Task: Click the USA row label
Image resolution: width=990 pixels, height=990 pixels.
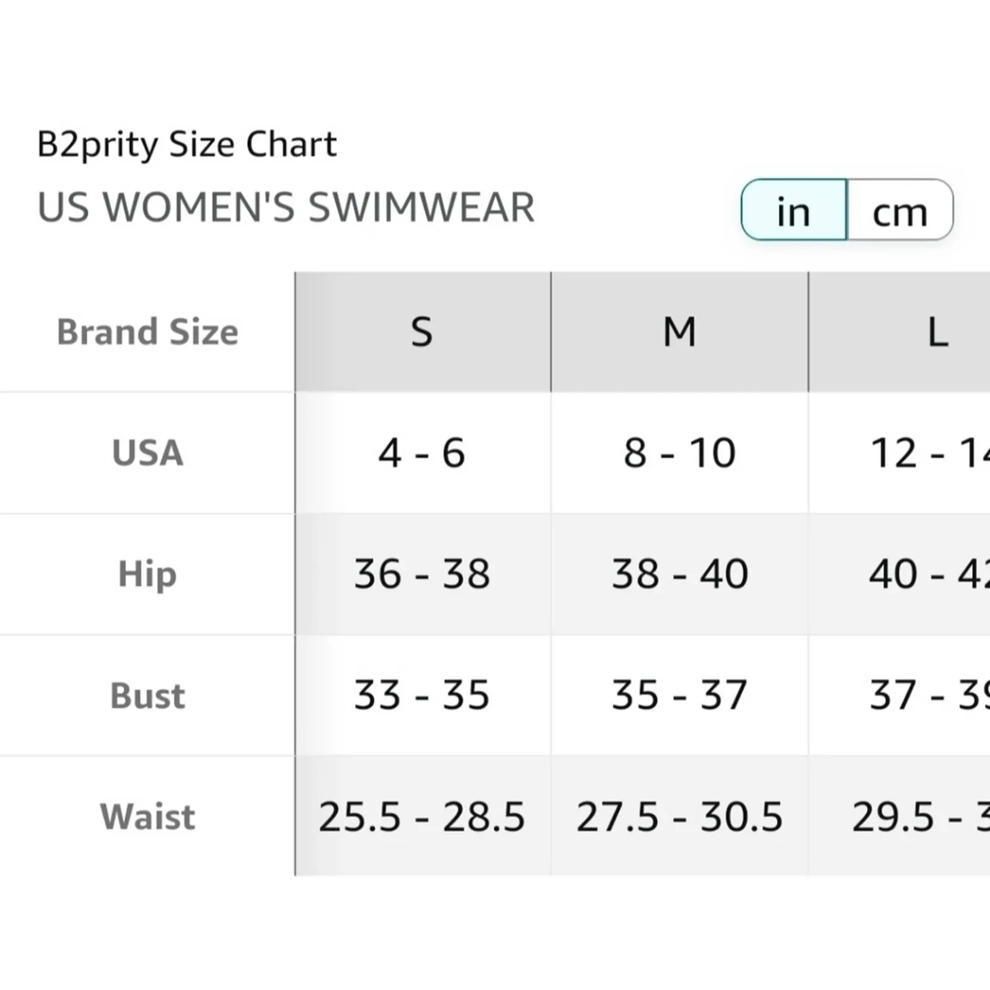Action: pyautogui.click(x=147, y=453)
